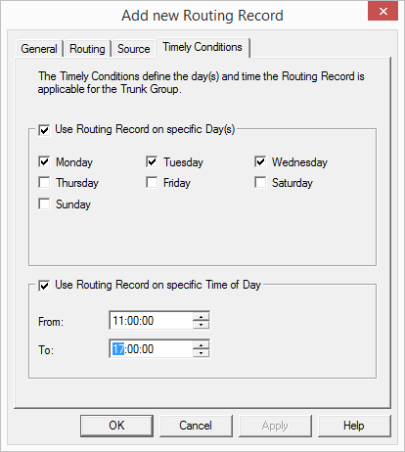This screenshot has height=452, width=405.
Task: Uncheck the Monday checkbox
Action: pyautogui.click(x=44, y=161)
